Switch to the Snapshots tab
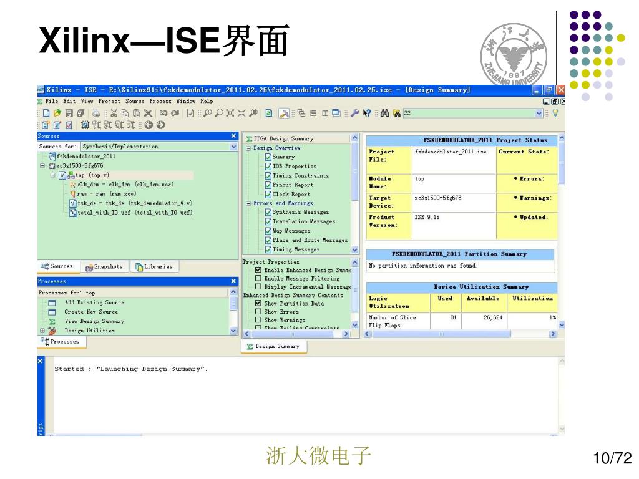This screenshot has height=479, width=639. click(x=104, y=267)
